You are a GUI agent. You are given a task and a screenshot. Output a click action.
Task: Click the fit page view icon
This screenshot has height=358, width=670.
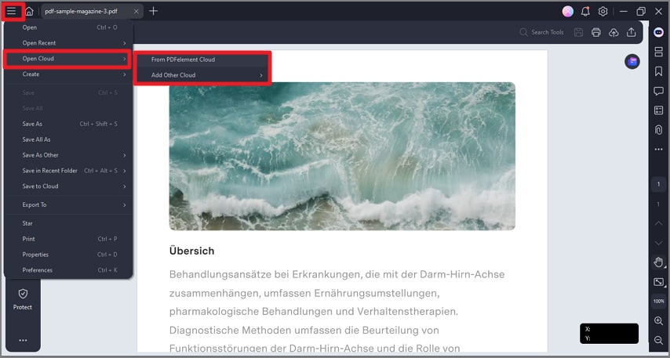(x=658, y=282)
